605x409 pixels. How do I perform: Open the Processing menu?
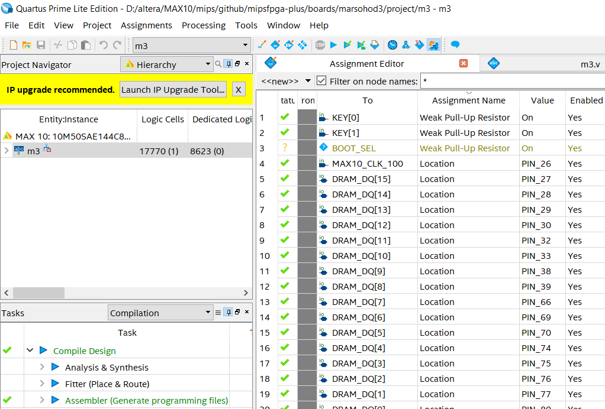click(203, 25)
